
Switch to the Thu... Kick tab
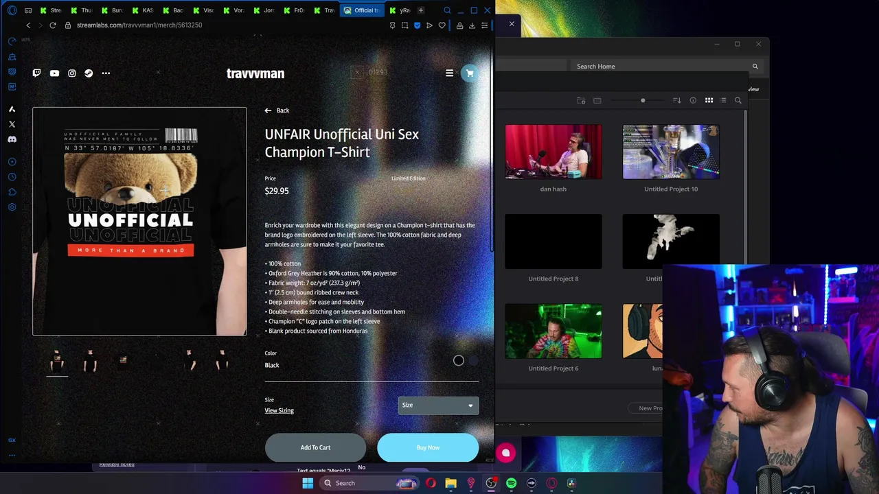click(x=80, y=10)
